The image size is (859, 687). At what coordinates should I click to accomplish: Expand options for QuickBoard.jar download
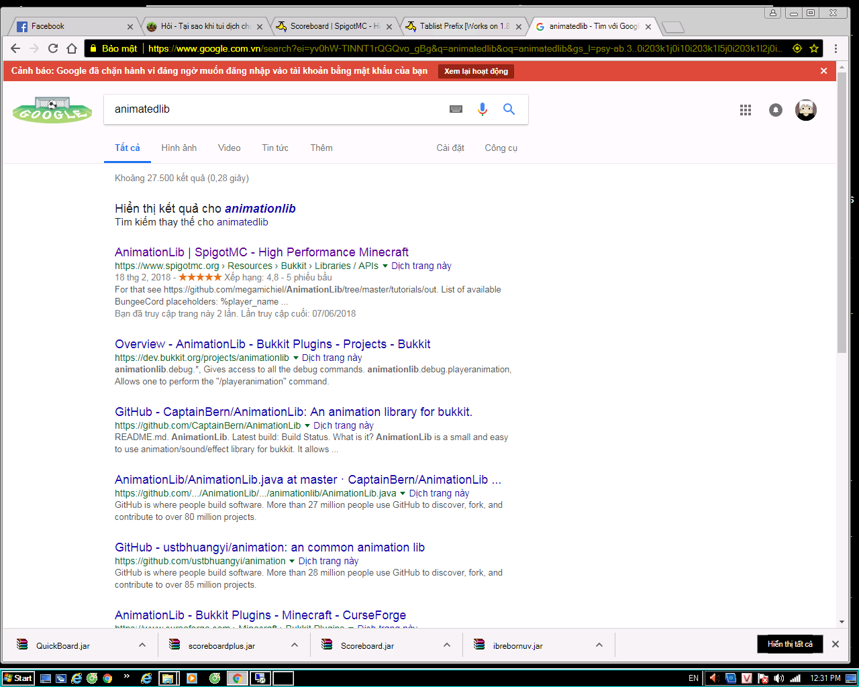pyautogui.click(x=142, y=644)
